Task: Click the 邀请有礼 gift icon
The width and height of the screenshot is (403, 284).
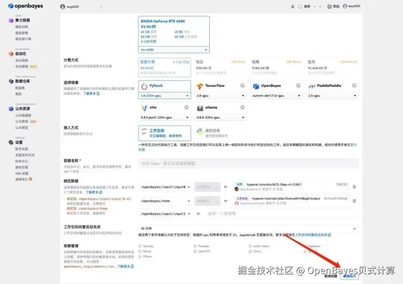Action: click(x=30, y=179)
